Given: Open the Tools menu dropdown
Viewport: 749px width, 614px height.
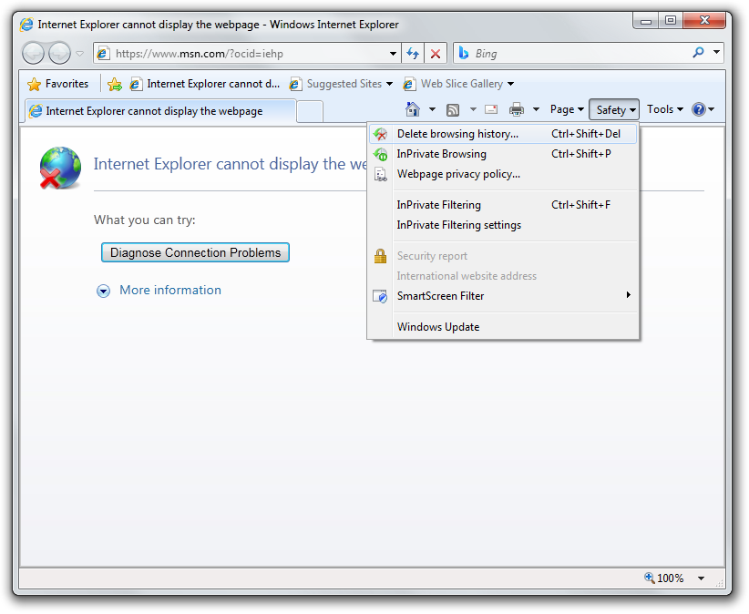Looking at the screenshot, I should [664, 110].
